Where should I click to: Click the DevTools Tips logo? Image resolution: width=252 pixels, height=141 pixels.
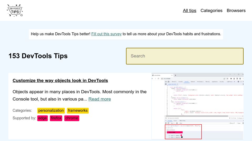point(15,10)
